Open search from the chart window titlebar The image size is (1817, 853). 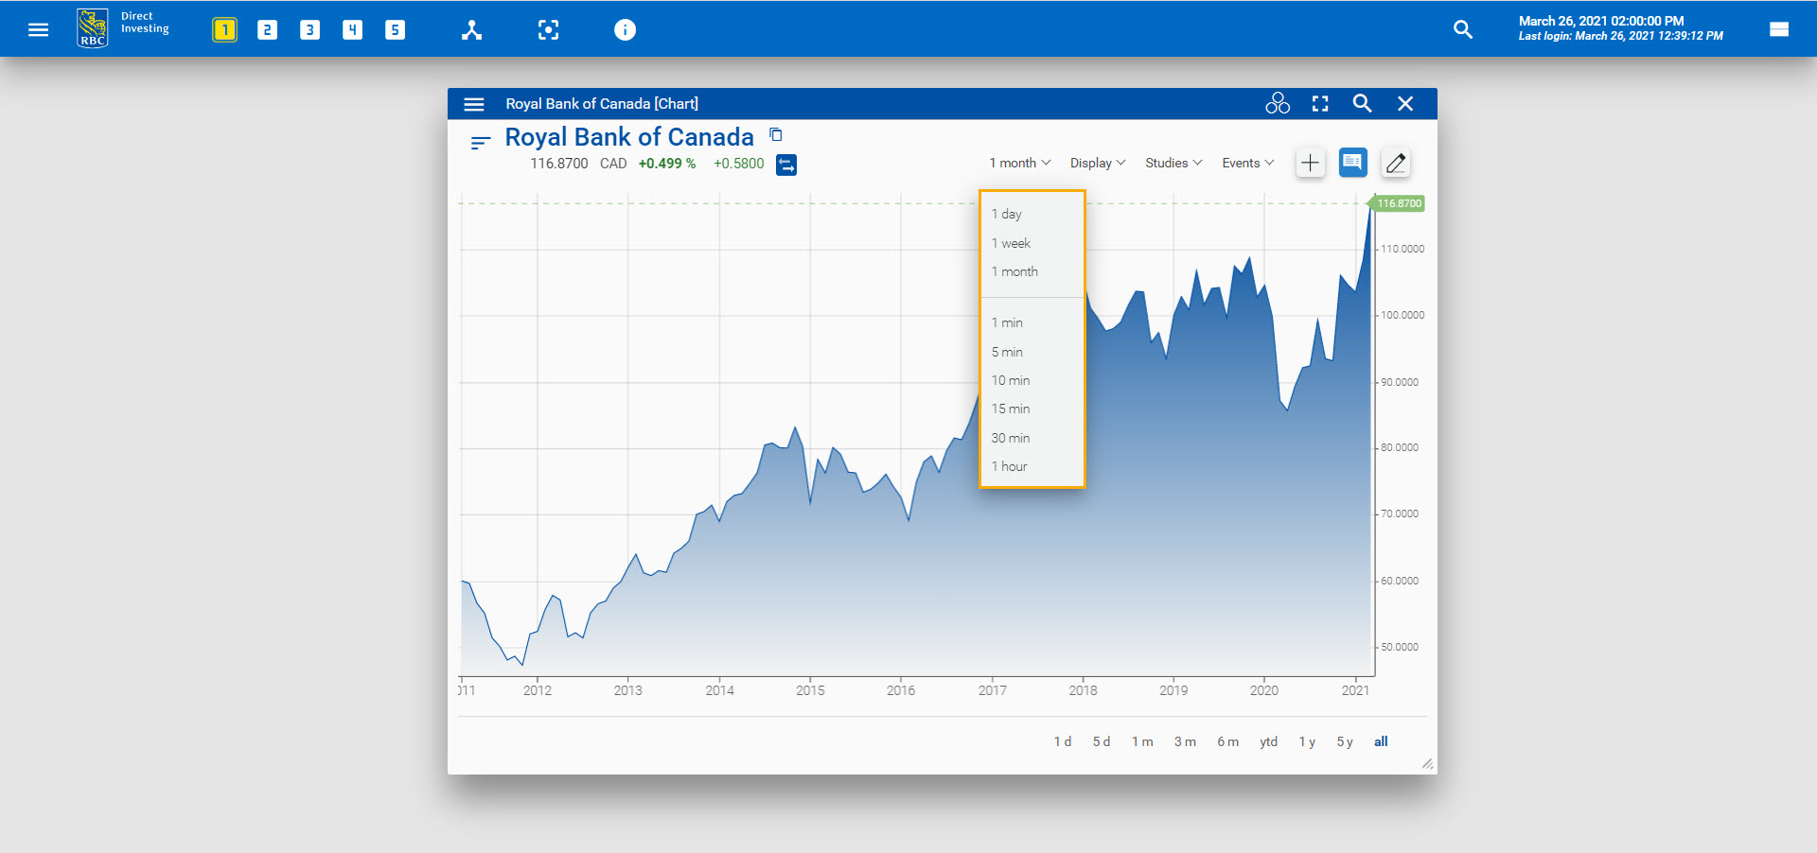click(x=1362, y=103)
